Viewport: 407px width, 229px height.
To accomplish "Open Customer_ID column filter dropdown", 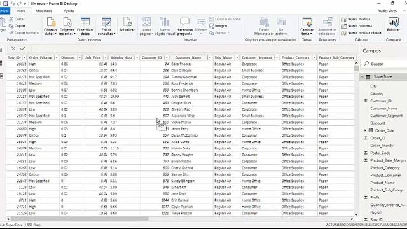I will 167,57.
